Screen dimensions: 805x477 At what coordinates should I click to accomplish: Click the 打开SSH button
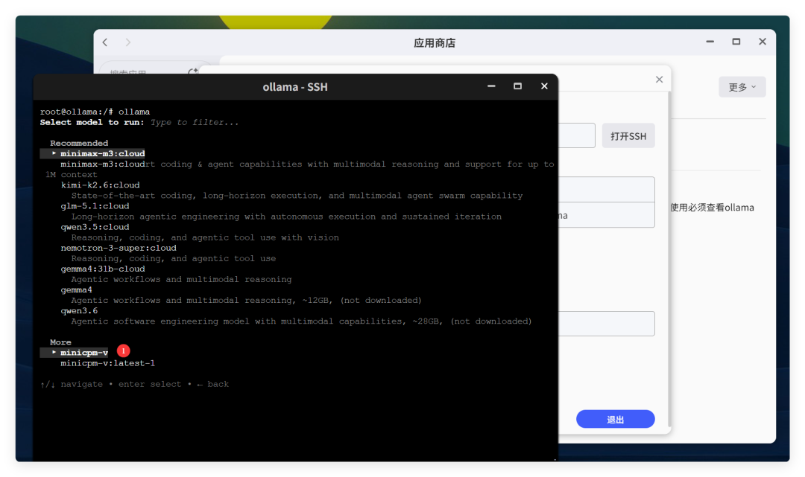(x=628, y=135)
